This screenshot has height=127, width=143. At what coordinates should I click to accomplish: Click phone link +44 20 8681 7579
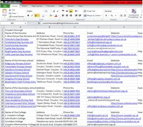[x=71, y=36]
